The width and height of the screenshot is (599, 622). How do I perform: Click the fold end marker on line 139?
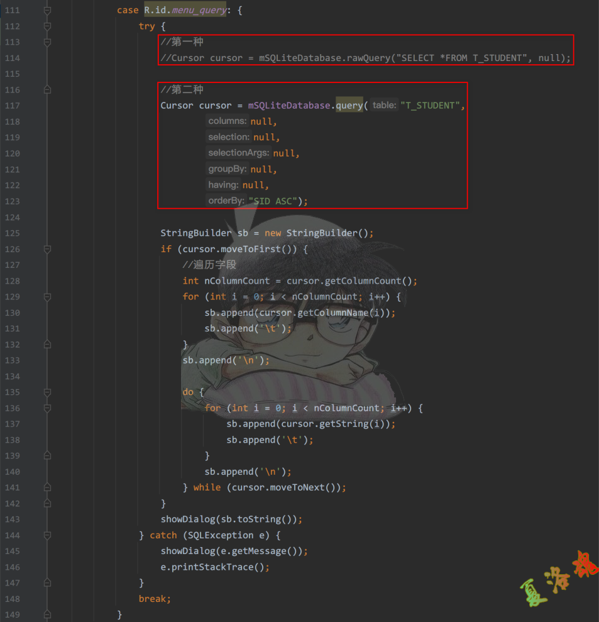(47, 456)
